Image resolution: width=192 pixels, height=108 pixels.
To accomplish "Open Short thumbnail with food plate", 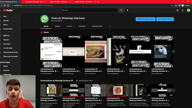I will 96,52.
